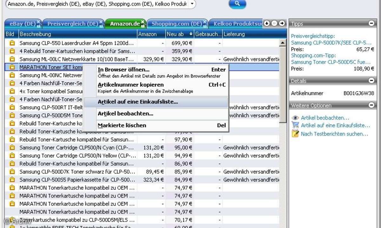Click the vertical scrollbar thumb of results list
381x228 pixels.
click(x=283, y=84)
